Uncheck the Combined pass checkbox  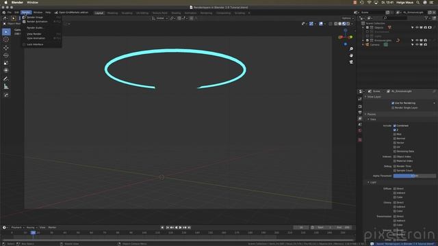pyautogui.click(x=395, y=126)
